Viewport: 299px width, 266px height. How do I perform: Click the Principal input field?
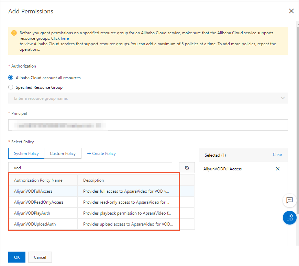coord(148,125)
